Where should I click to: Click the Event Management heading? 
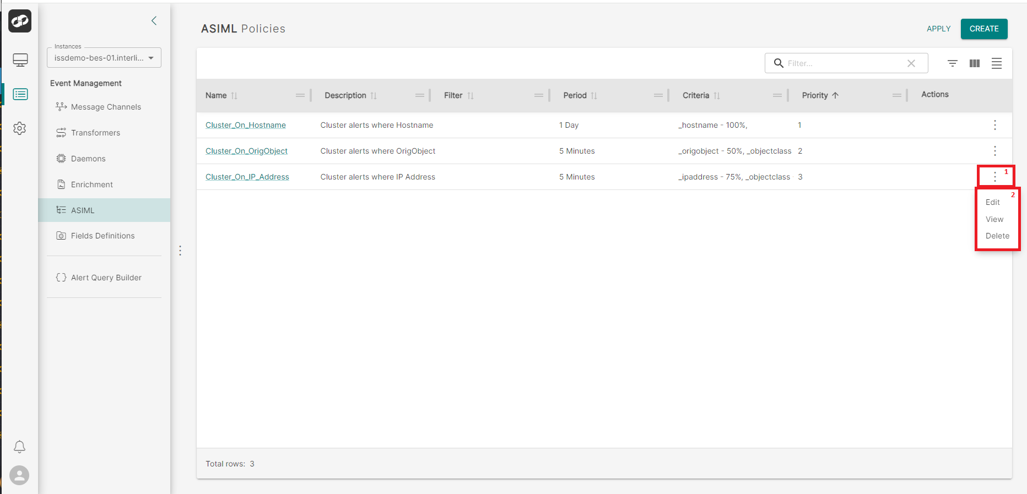[x=86, y=83]
